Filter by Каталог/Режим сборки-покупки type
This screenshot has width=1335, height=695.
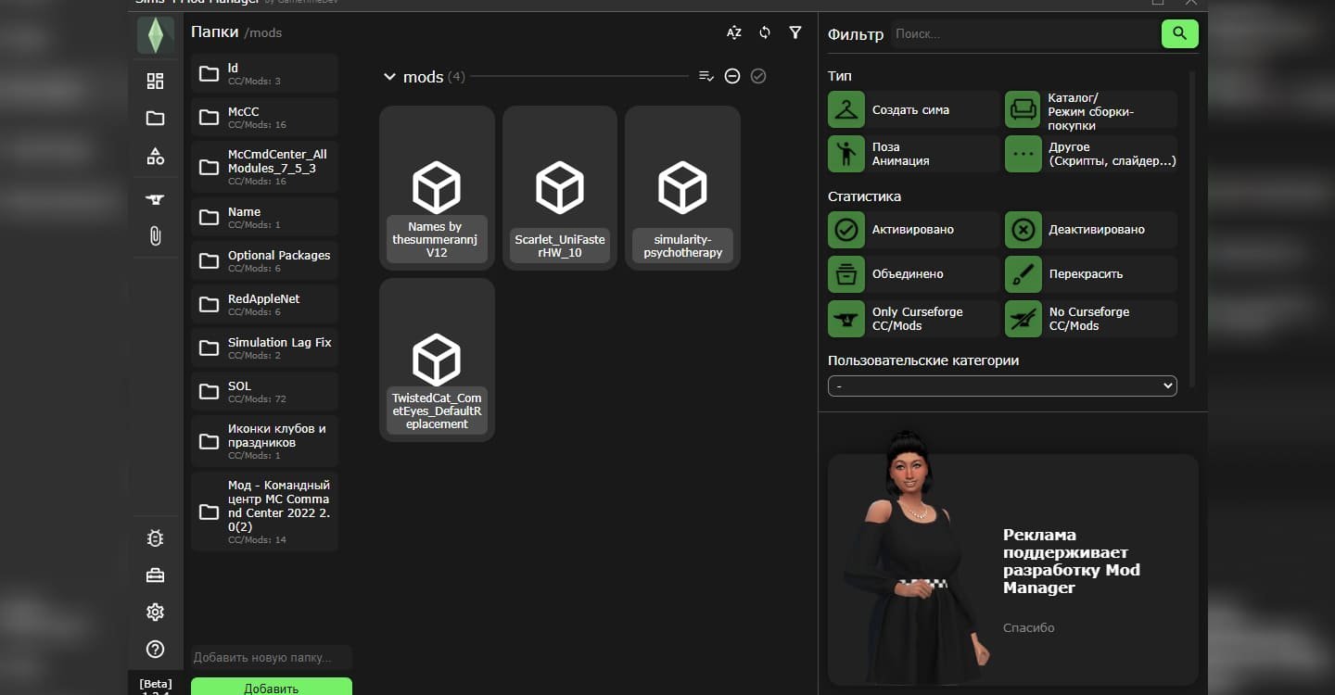tap(1091, 109)
